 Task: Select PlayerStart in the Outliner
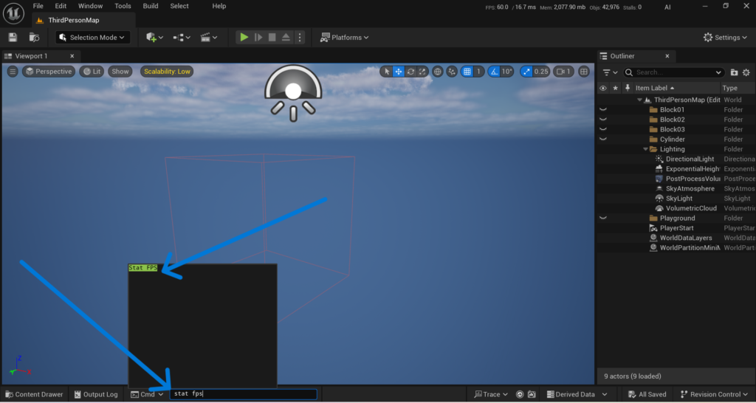[678, 228]
